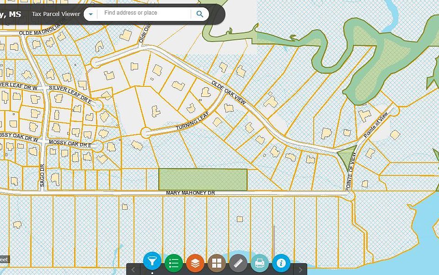This screenshot has height=275, width=439.
Task: Click the vertical POINTE OF VIEW label
Action: click(350, 172)
